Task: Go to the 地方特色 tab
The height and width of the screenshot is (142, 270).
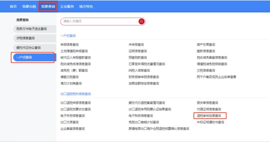Action: (x=86, y=6)
